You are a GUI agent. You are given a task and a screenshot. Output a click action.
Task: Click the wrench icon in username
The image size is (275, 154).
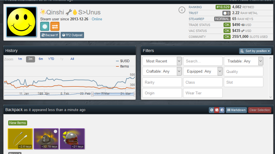pyautogui.click(x=69, y=12)
